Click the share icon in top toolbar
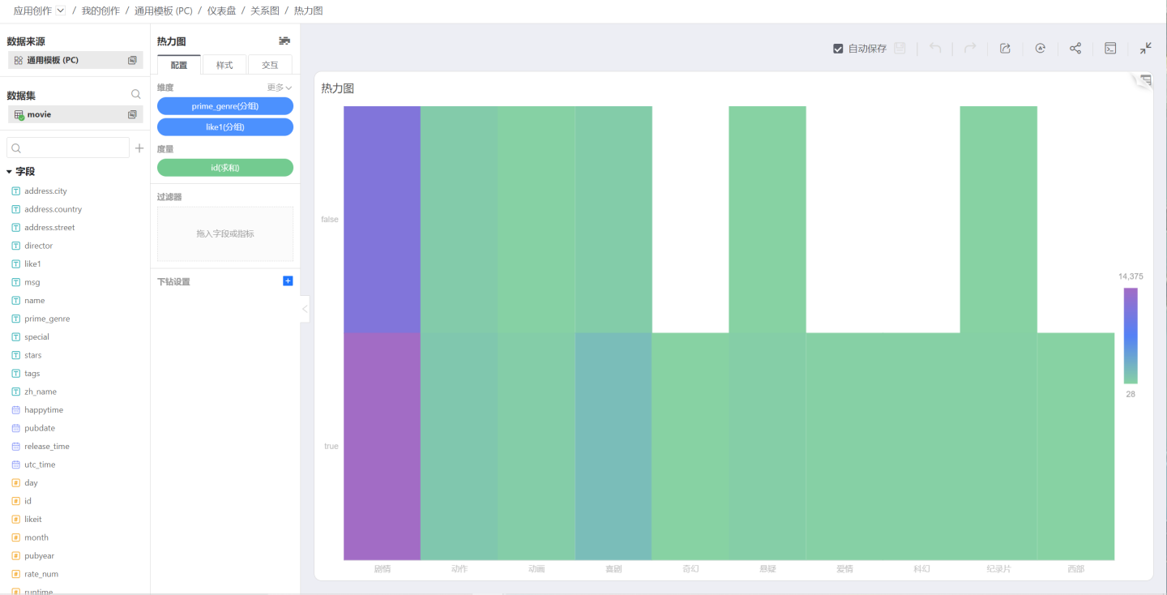The image size is (1167, 595). click(1075, 49)
